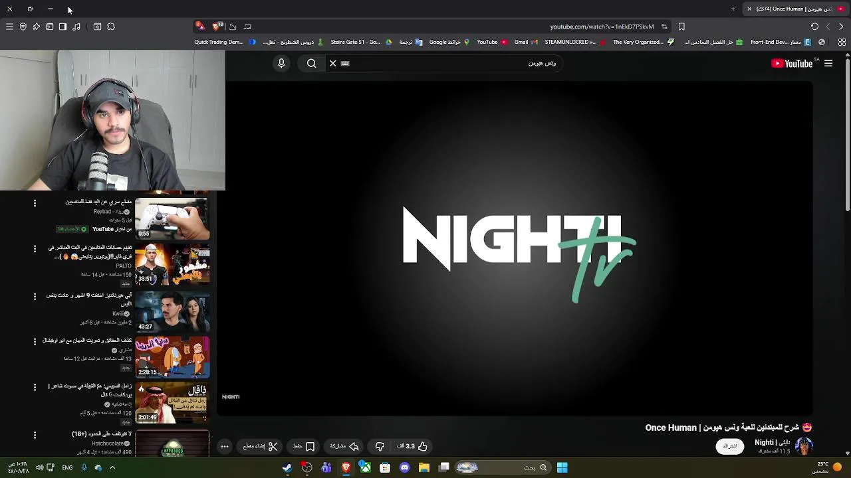Open Brave Shields lion icon

(216, 27)
